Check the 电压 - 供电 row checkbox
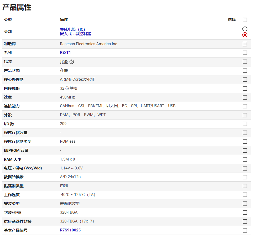 245,168
